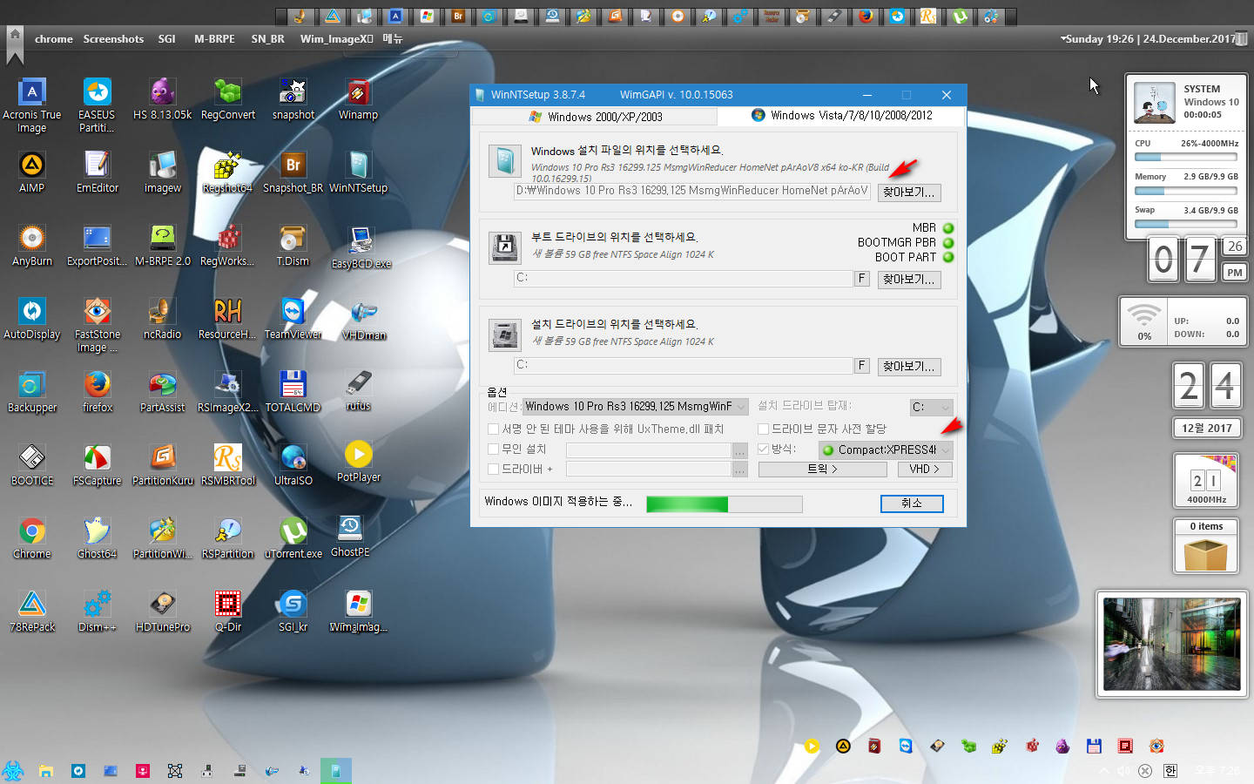Switch to Windows 2000/XP/2003 tab

[595, 117]
